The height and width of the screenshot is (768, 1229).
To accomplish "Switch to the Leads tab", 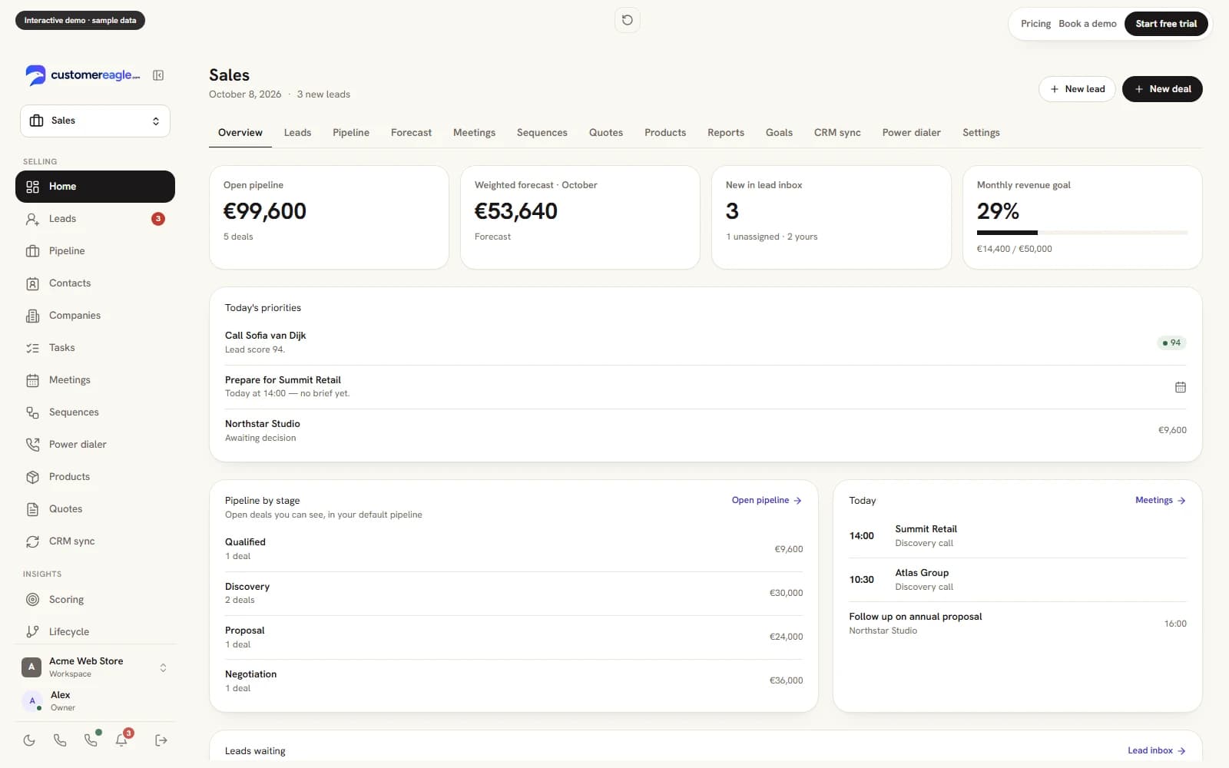I will [297, 133].
